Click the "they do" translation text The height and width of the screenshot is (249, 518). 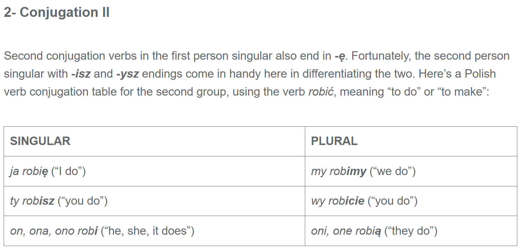tap(411, 231)
